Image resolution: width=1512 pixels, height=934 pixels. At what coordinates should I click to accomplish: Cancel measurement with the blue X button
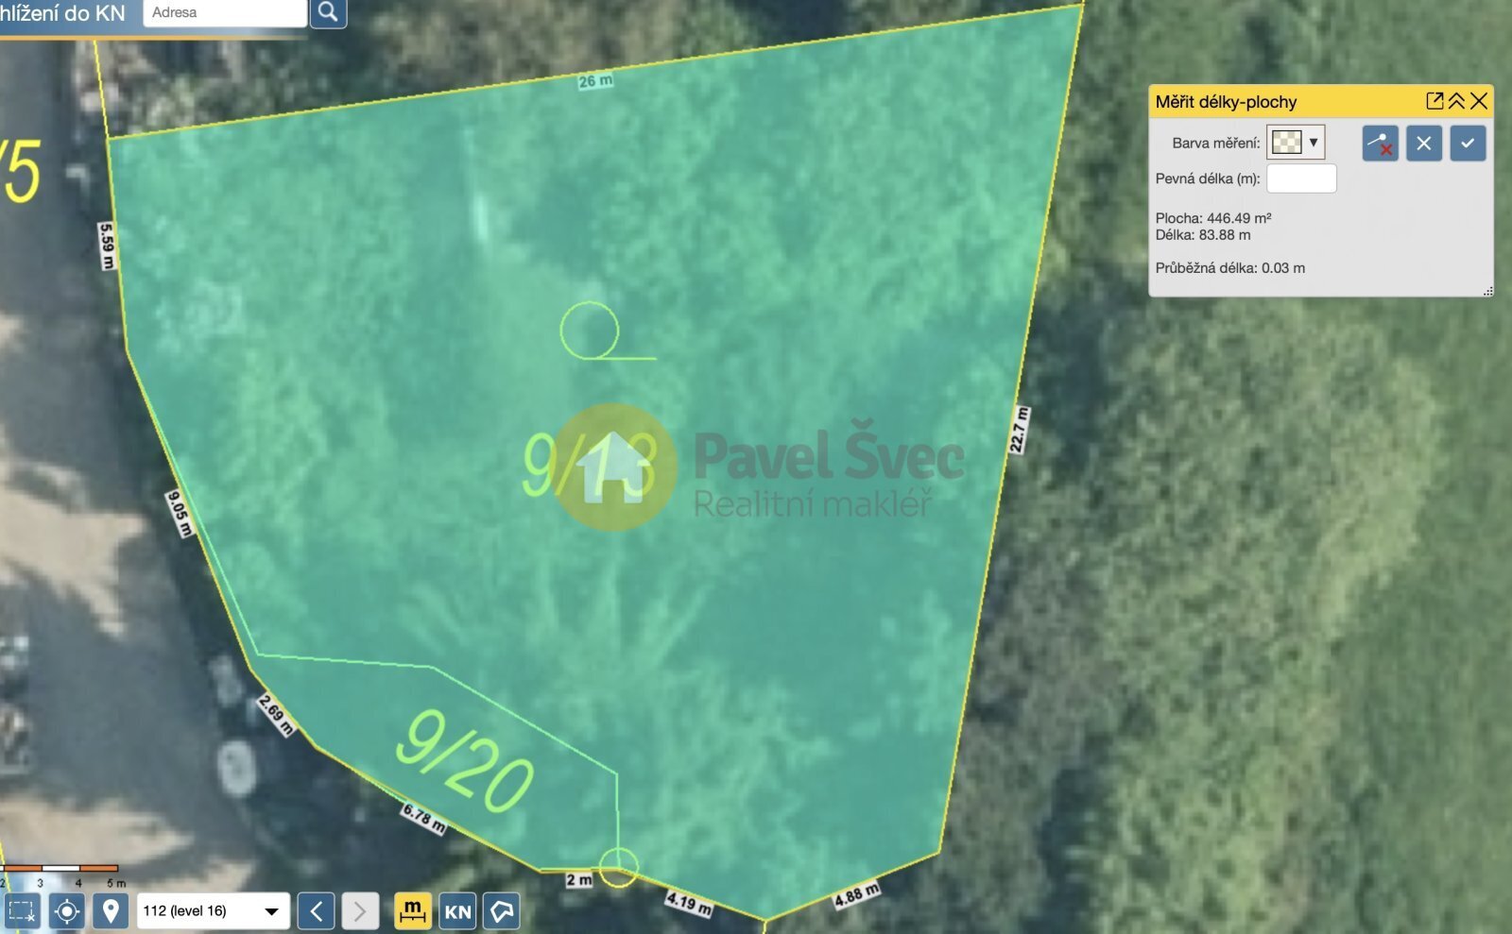coord(1423,144)
